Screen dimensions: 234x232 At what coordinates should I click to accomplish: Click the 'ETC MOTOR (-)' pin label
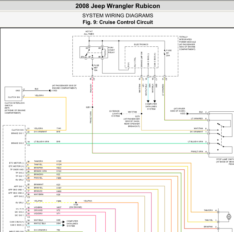[x=16, y=163]
